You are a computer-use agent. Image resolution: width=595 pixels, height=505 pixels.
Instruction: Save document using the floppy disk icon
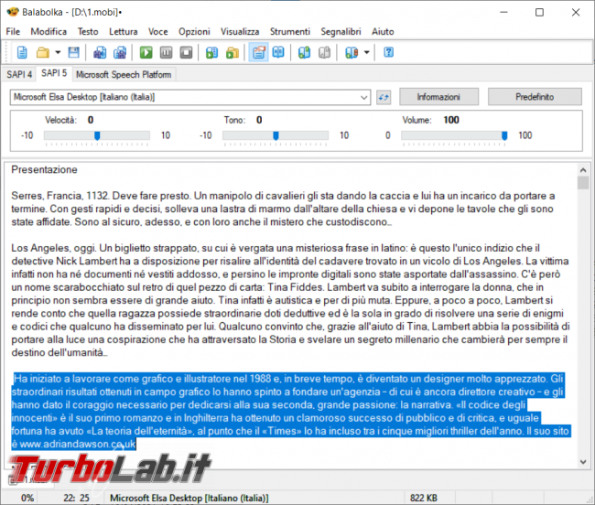[73, 52]
